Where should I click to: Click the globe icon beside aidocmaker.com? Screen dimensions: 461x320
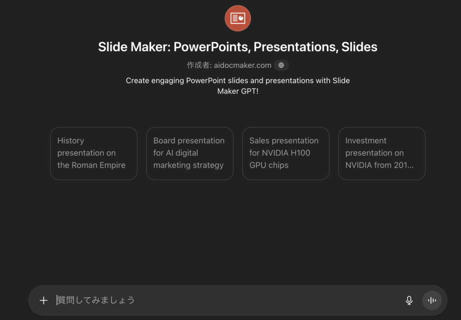pos(281,65)
